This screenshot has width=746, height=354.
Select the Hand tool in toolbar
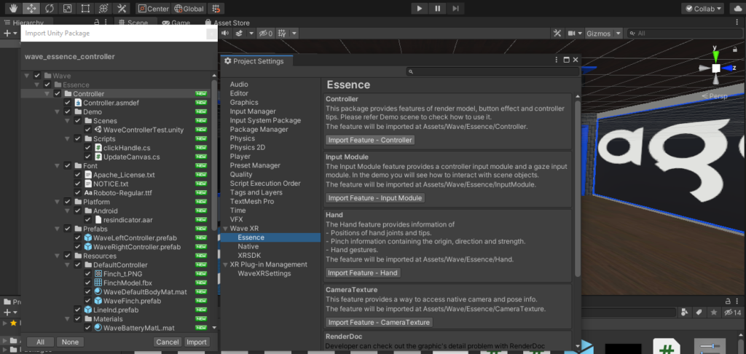click(x=13, y=9)
